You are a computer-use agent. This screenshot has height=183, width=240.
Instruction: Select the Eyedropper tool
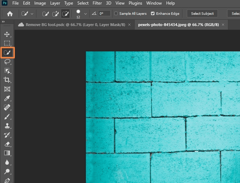click(7, 98)
